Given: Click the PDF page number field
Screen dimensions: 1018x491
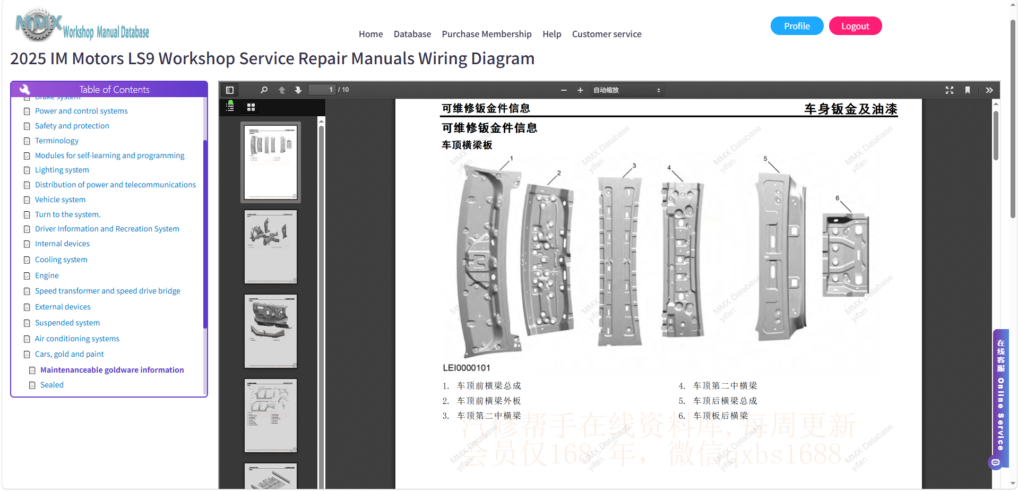Looking at the screenshot, I should tap(322, 90).
